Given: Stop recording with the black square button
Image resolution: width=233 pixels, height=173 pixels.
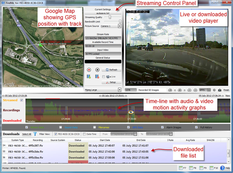Looking at the screenshot, I should click(x=97, y=70).
